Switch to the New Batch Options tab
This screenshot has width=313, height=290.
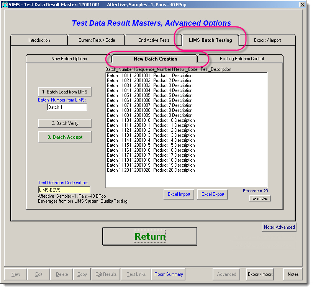pyautogui.click(x=68, y=59)
